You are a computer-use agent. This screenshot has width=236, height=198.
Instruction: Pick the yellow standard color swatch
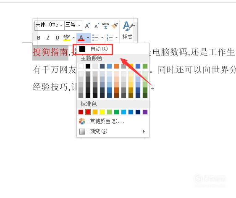click(x=102, y=112)
